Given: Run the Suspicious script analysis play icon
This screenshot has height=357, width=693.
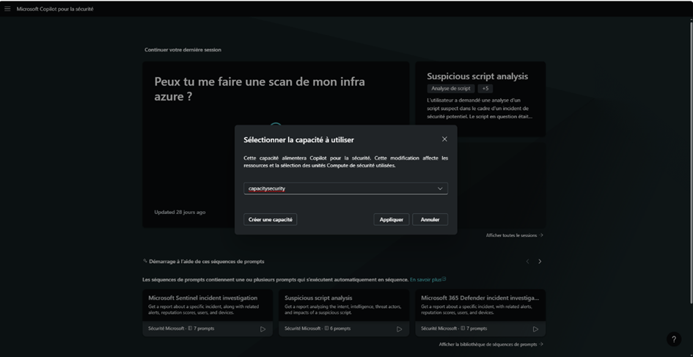Looking at the screenshot, I should 399,329.
